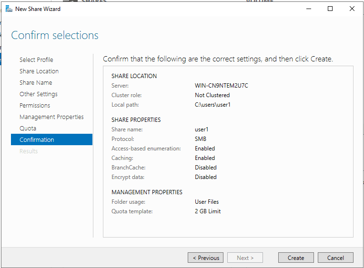The height and width of the screenshot is (268, 364).
Task: Click the Confirm selections heading
Action: pyautogui.click(x=55, y=36)
